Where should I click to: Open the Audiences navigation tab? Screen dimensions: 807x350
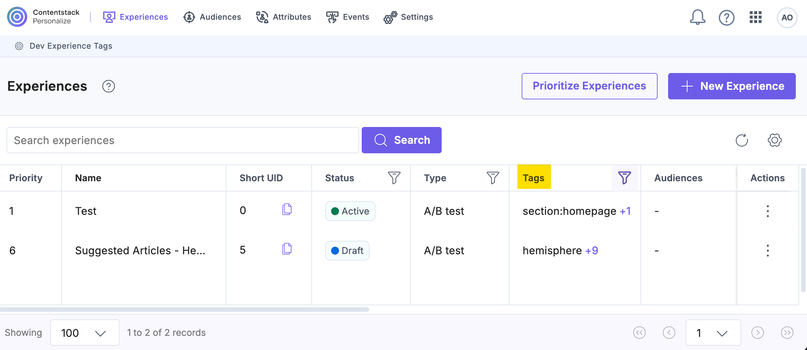point(212,17)
